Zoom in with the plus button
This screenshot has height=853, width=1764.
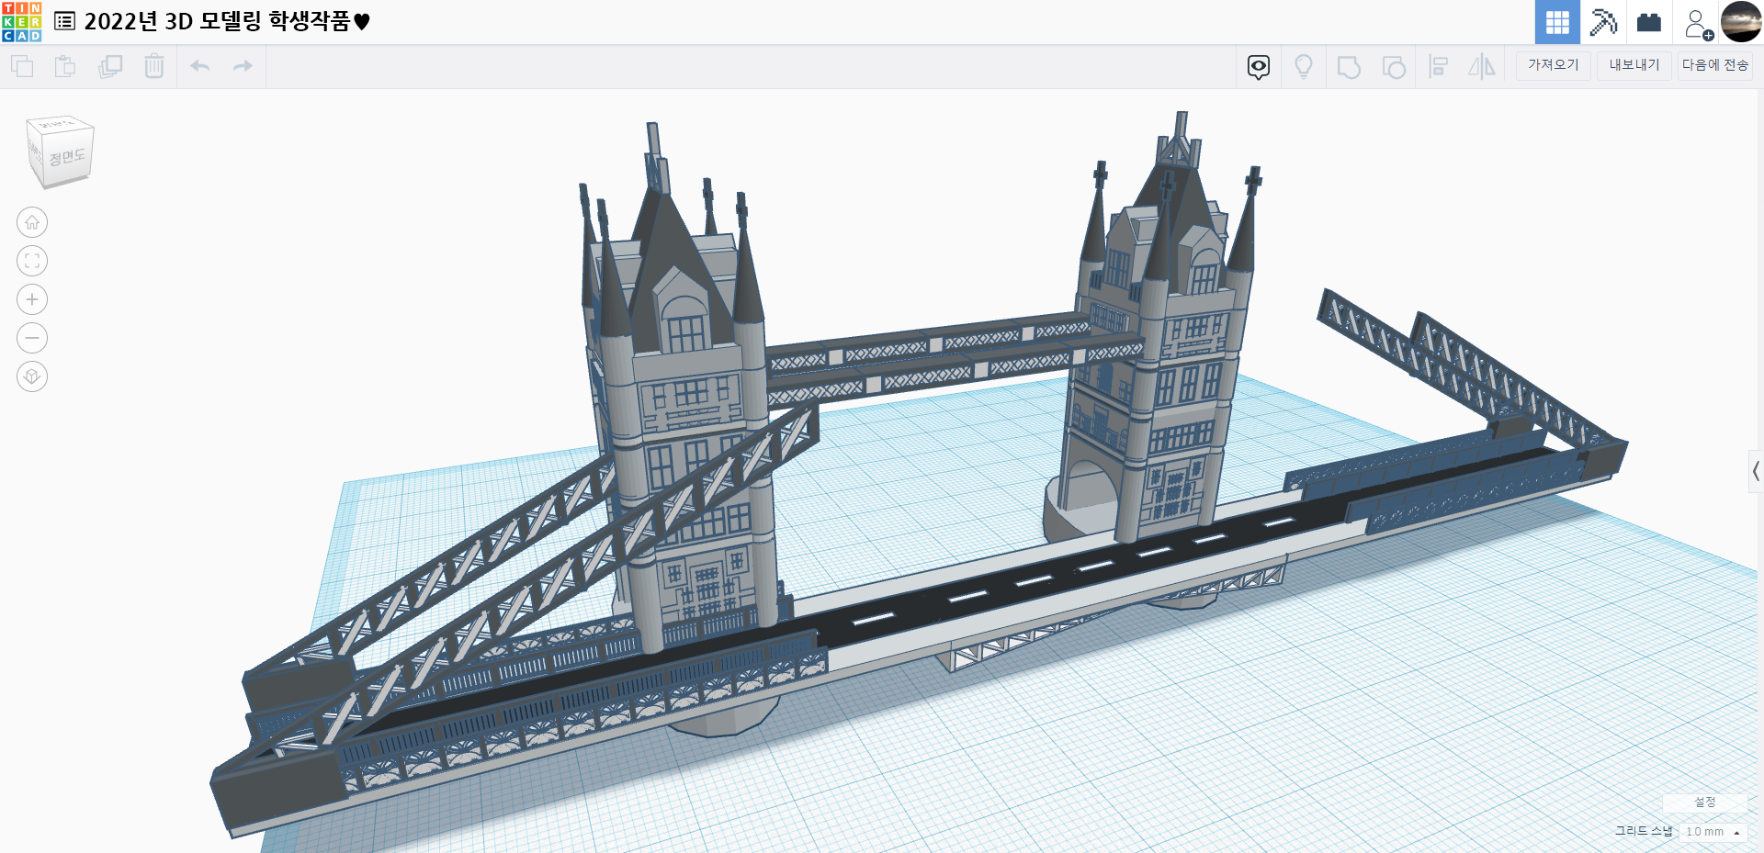pyautogui.click(x=32, y=299)
